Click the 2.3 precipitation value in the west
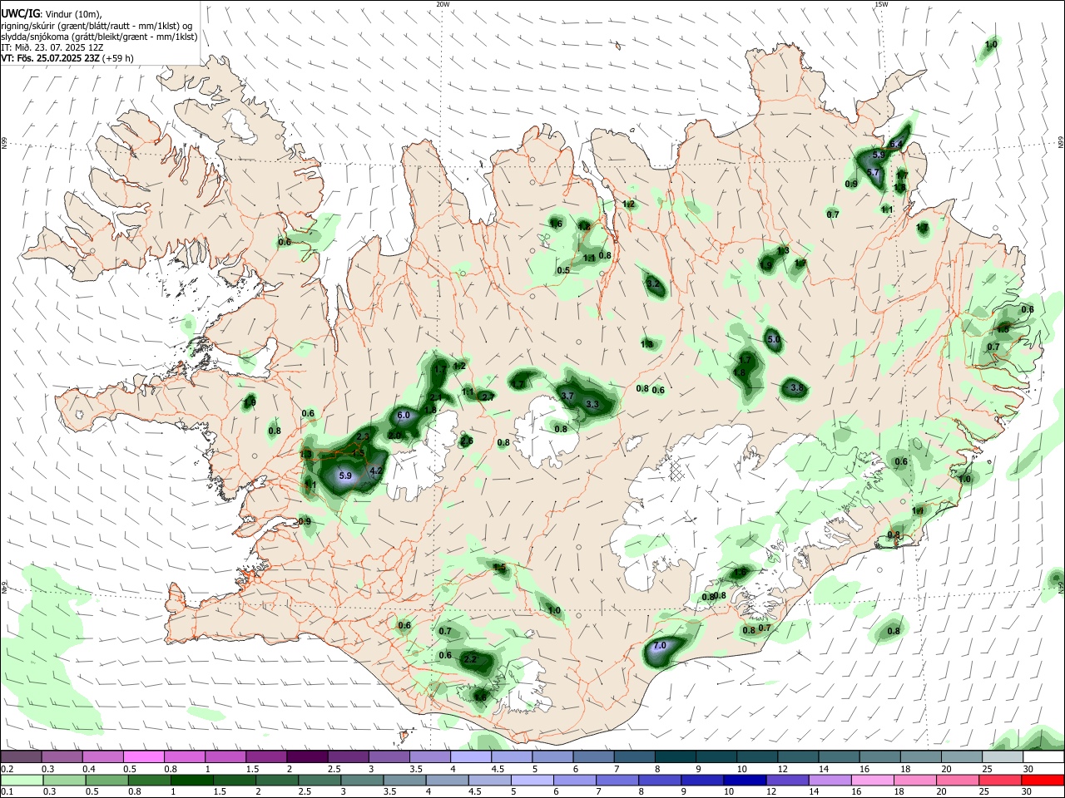Viewport: 1065px width, 798px height. pyautogui.click(x=363, y=436)
